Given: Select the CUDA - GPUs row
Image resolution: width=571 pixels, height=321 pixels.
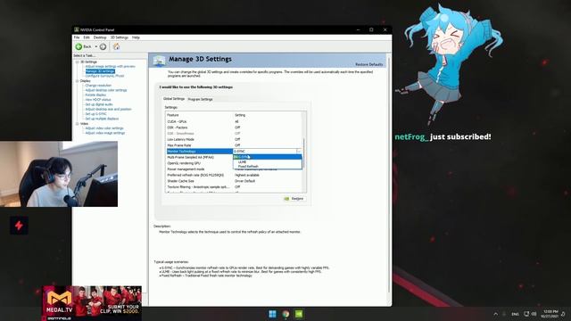Looking at the screenshot, I should (233, 121).
